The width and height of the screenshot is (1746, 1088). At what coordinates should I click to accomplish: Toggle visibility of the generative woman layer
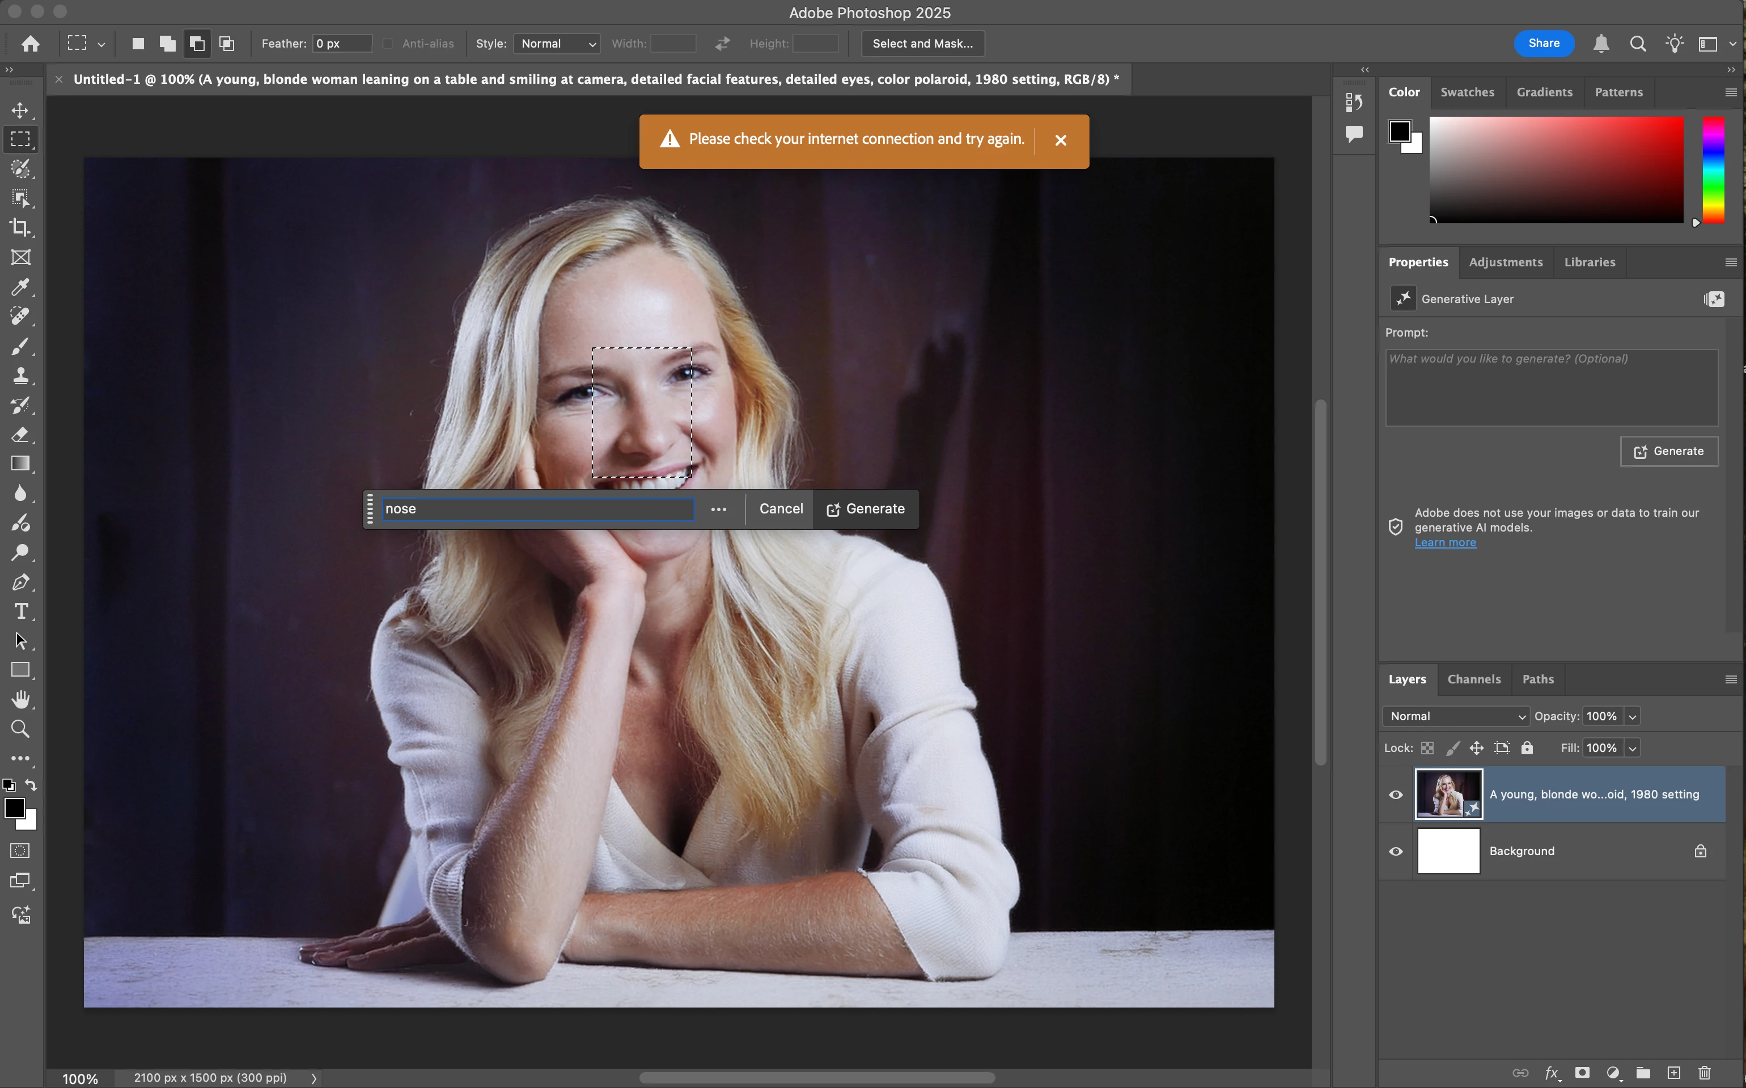[x=1396, y=794]
